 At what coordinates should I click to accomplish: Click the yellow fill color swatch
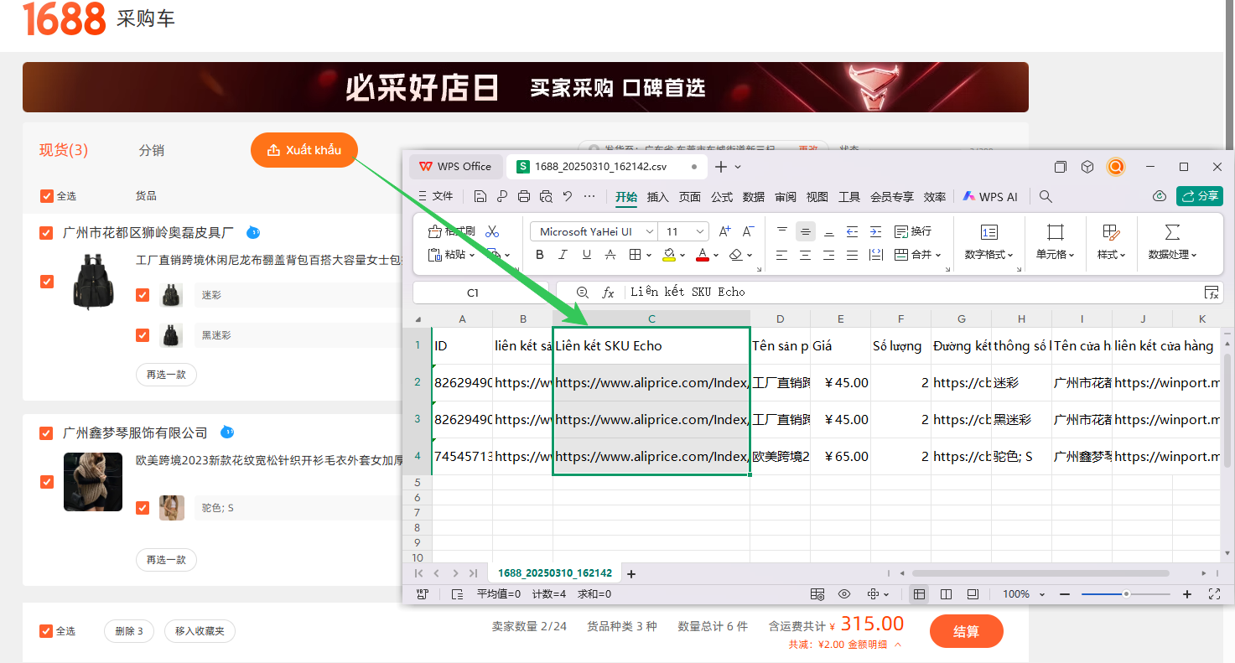[x=669, y=255]
